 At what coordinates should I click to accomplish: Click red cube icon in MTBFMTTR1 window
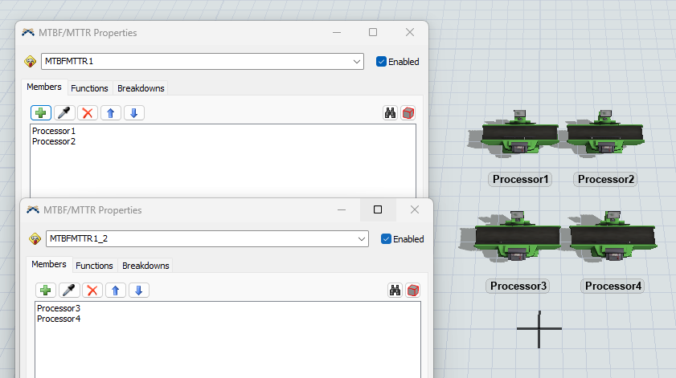[x=408, y=113]
